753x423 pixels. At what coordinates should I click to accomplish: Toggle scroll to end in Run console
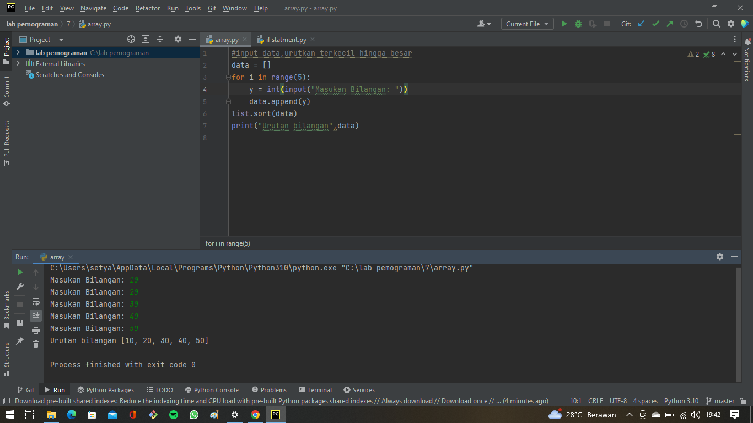tap(36, 316)
